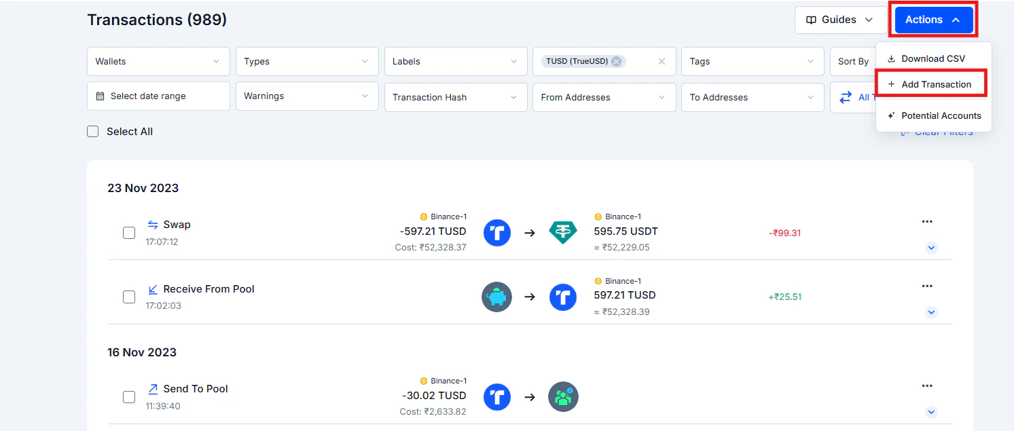Choose Download CSV from Actions menu
Screen dimensions: 1014x431
[932, 58]
